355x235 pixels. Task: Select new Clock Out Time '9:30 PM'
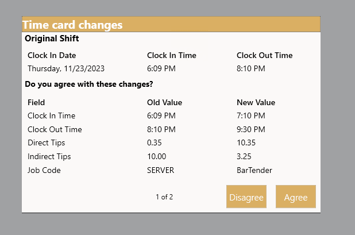click(x=251, y=129)
